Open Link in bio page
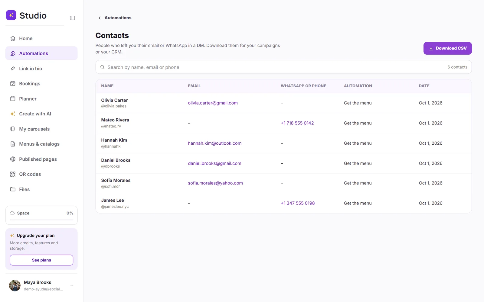This screenshot has height=302, width=484. tap(41, 69)
